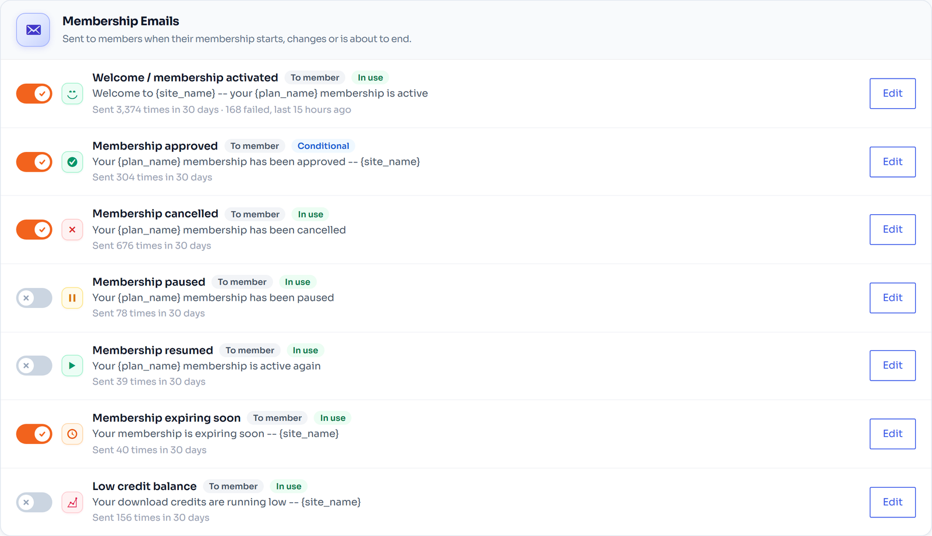Click the clock icon for Membership expiring soon
The image size is (932, 536).
(x=72, y=434)
